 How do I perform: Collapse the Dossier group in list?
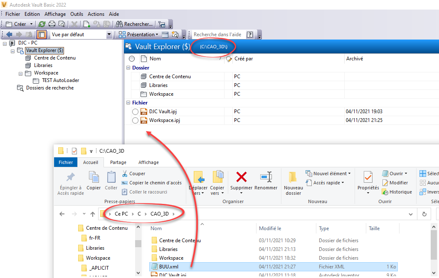128,68
